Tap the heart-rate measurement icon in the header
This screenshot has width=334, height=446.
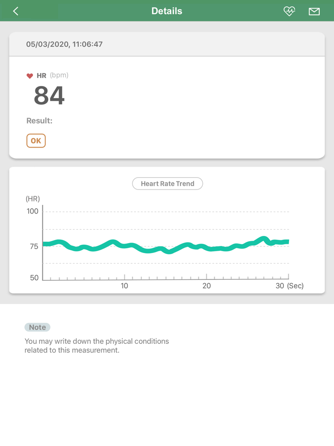click(x=290, y=11)
